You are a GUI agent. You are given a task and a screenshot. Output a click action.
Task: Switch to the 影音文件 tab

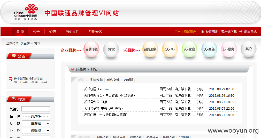(97, 80)
